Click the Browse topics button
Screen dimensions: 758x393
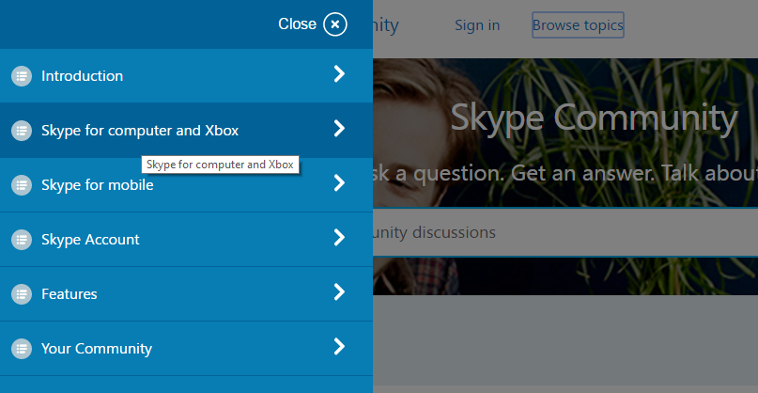578,25
